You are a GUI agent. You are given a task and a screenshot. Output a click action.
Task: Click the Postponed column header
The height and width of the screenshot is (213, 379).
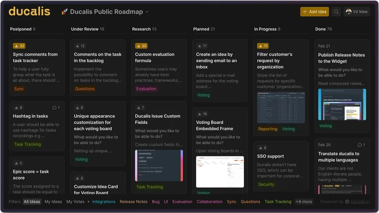click(23, 29)
